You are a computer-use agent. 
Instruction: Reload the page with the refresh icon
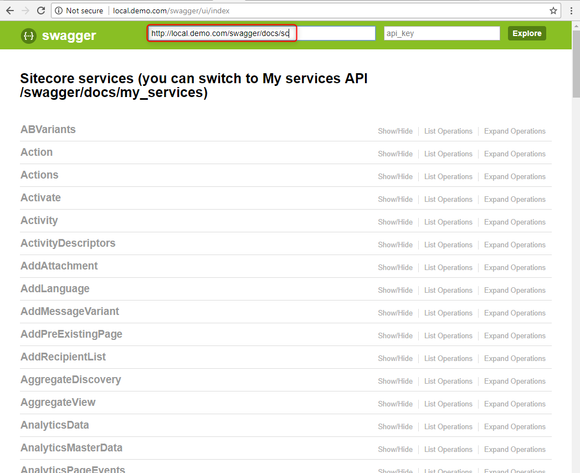tap(41, 11)
